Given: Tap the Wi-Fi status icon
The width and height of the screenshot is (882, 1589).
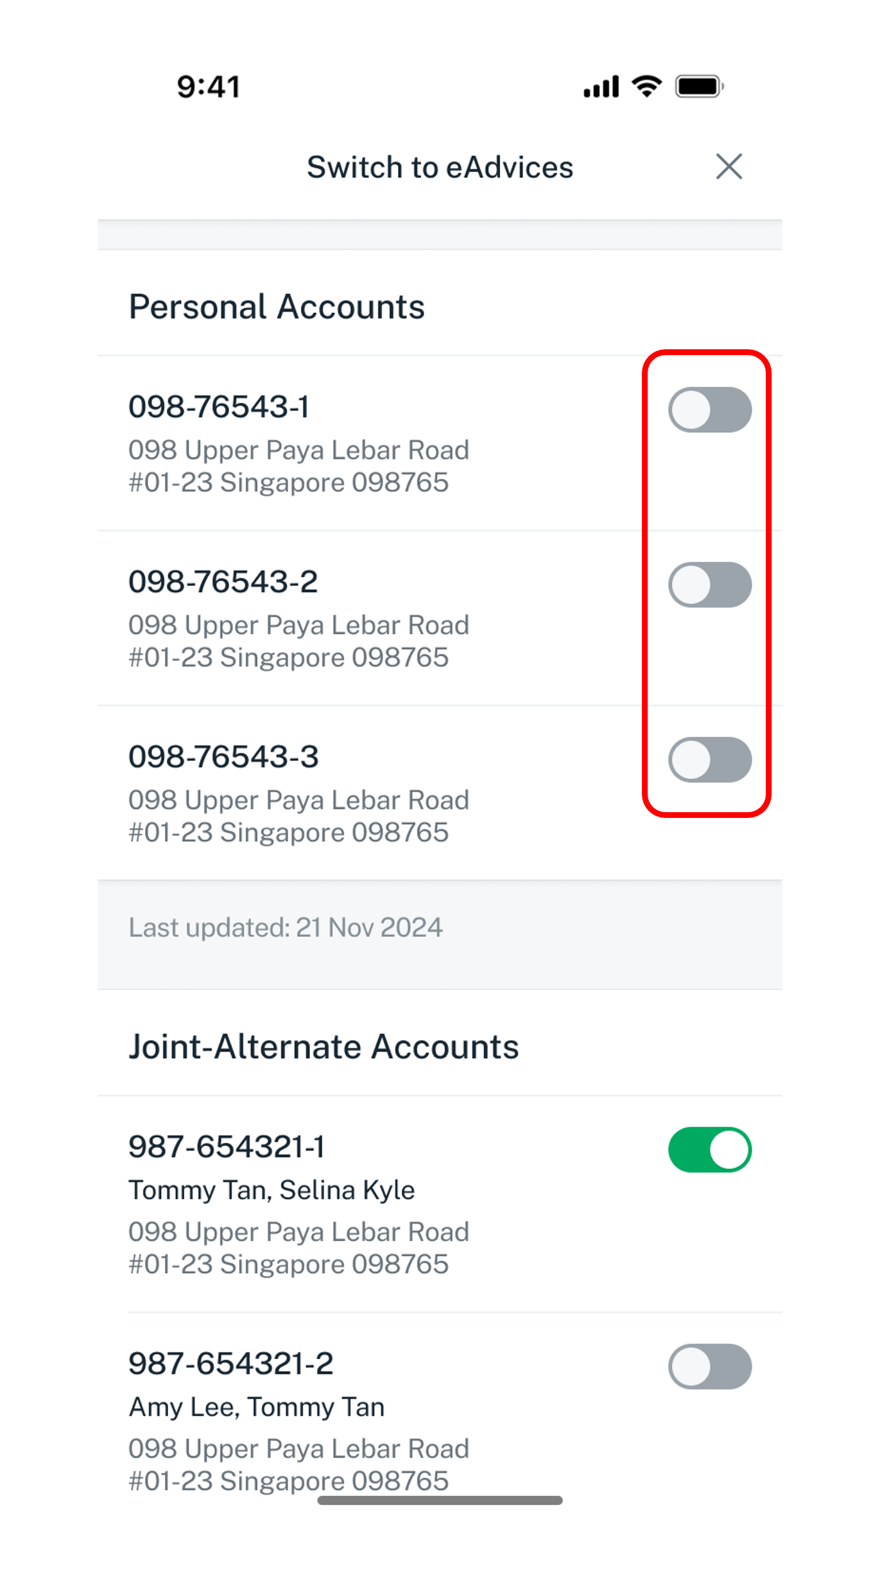Looking at the screenshot, I should (646, 86).
